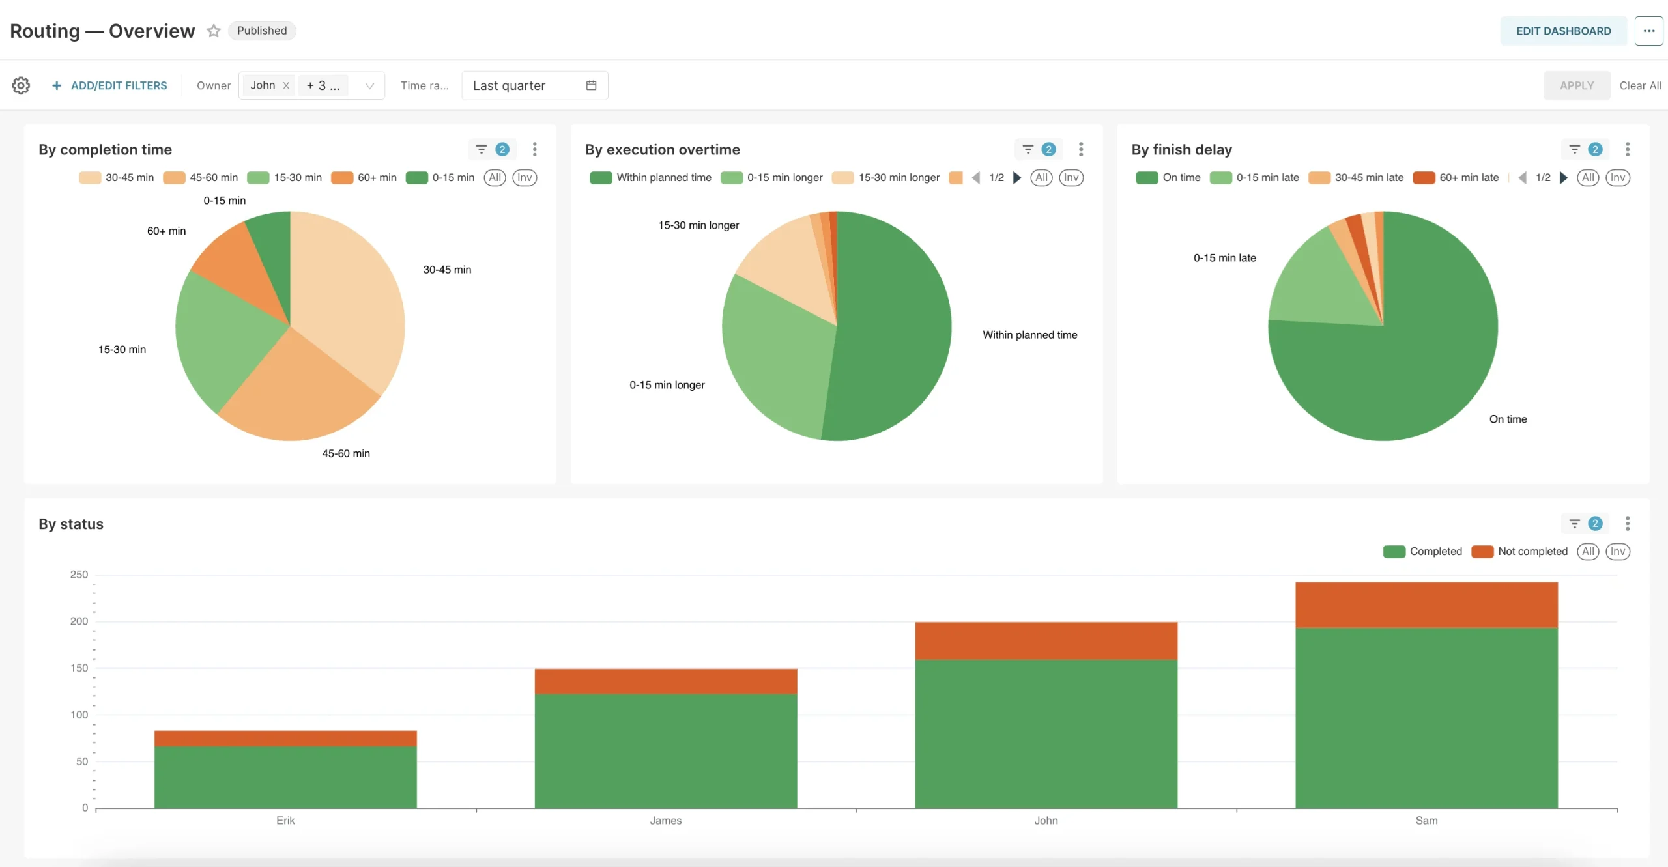Go to next legend page in By execution overtime
Image resolution: width=1668 pixels, height=867 pixels.
(x=1017, y=178)
